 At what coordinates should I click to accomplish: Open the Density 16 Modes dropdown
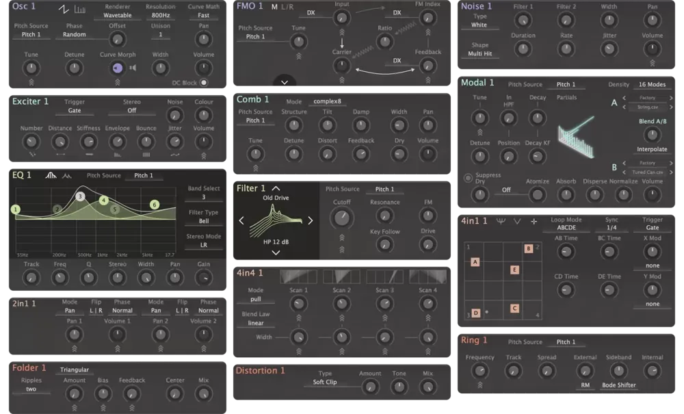click(x=652, y=85)
